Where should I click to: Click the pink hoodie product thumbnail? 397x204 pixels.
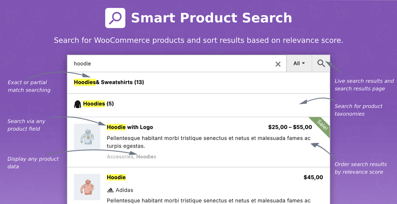click(x=87, y=187)
